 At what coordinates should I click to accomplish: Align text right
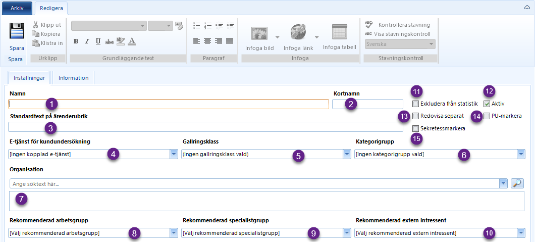219,41
